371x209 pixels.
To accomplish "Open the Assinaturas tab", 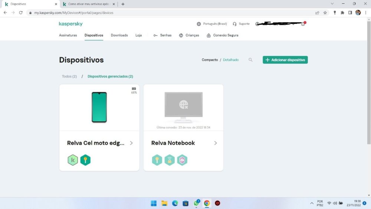I will click(68, 35).
